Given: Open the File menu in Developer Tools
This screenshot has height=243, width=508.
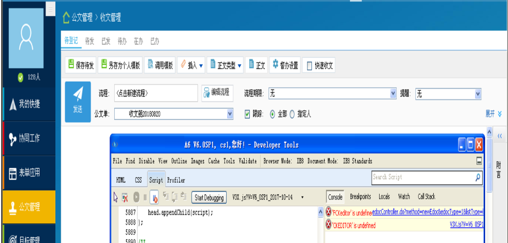Looking at the screenshot, I should click(x=117, y=161).
